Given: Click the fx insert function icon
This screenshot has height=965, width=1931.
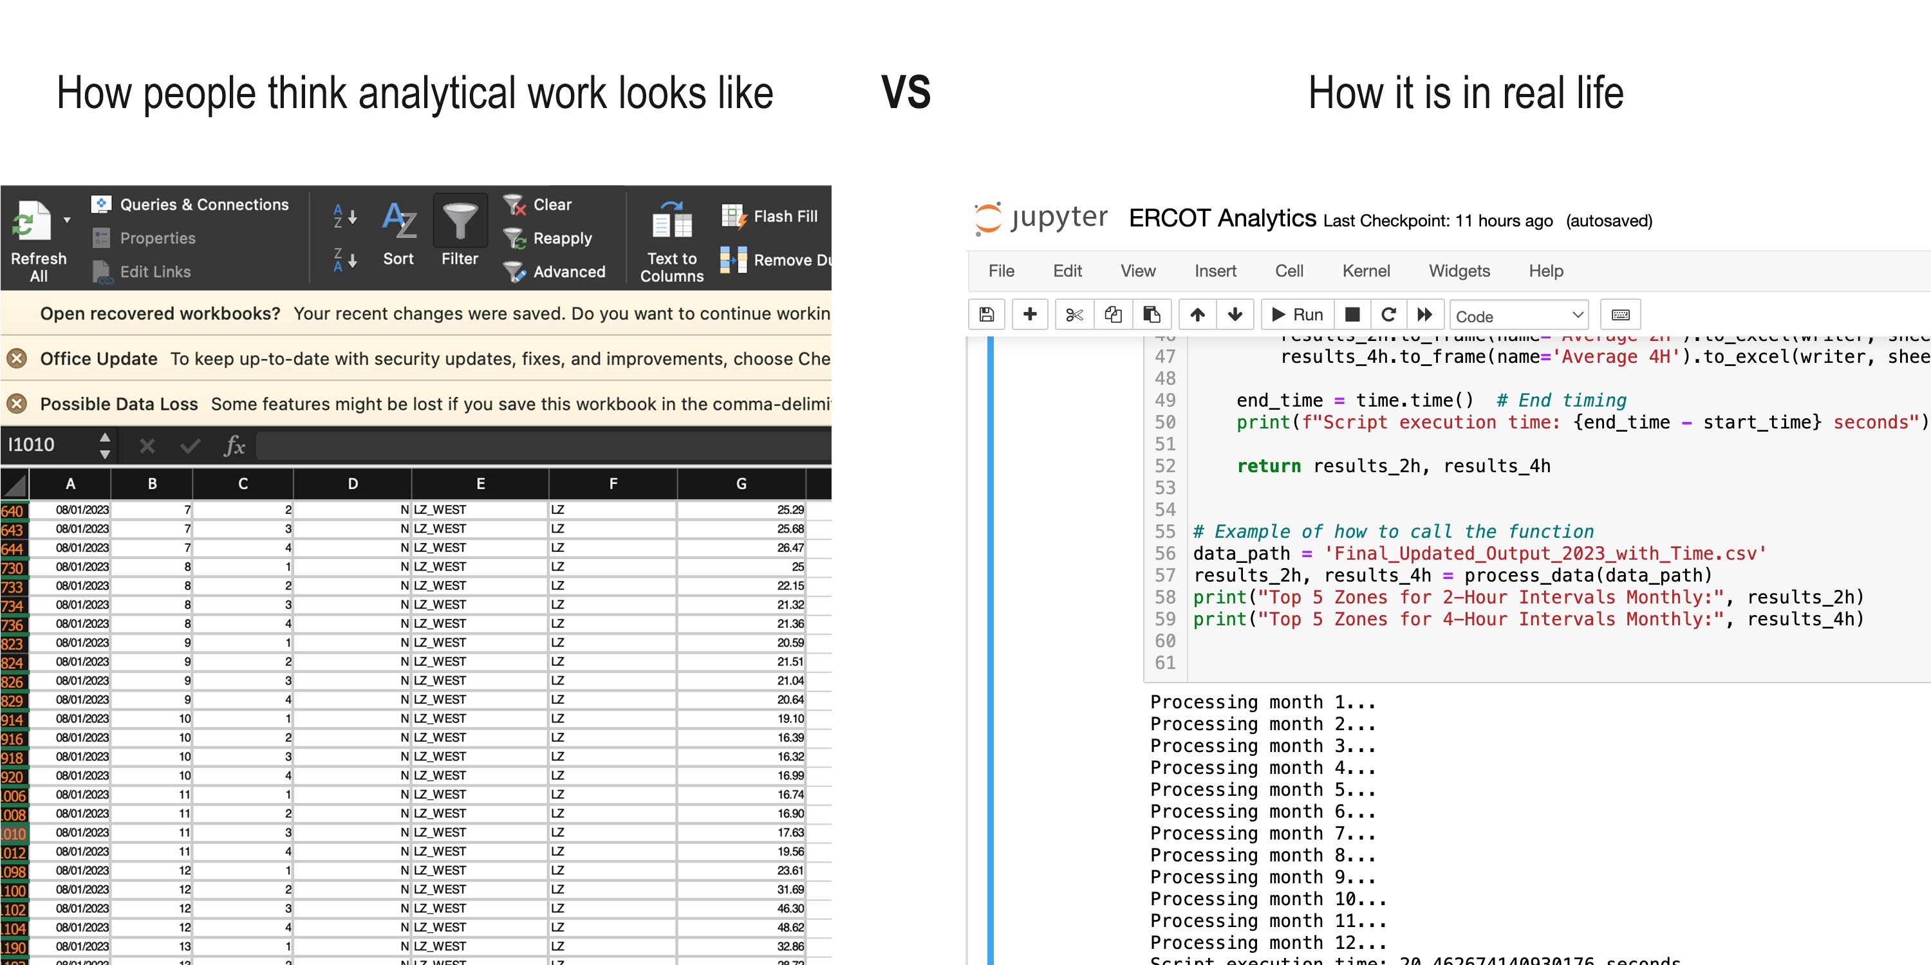Looking at the screenshot, I should (235, 446).
